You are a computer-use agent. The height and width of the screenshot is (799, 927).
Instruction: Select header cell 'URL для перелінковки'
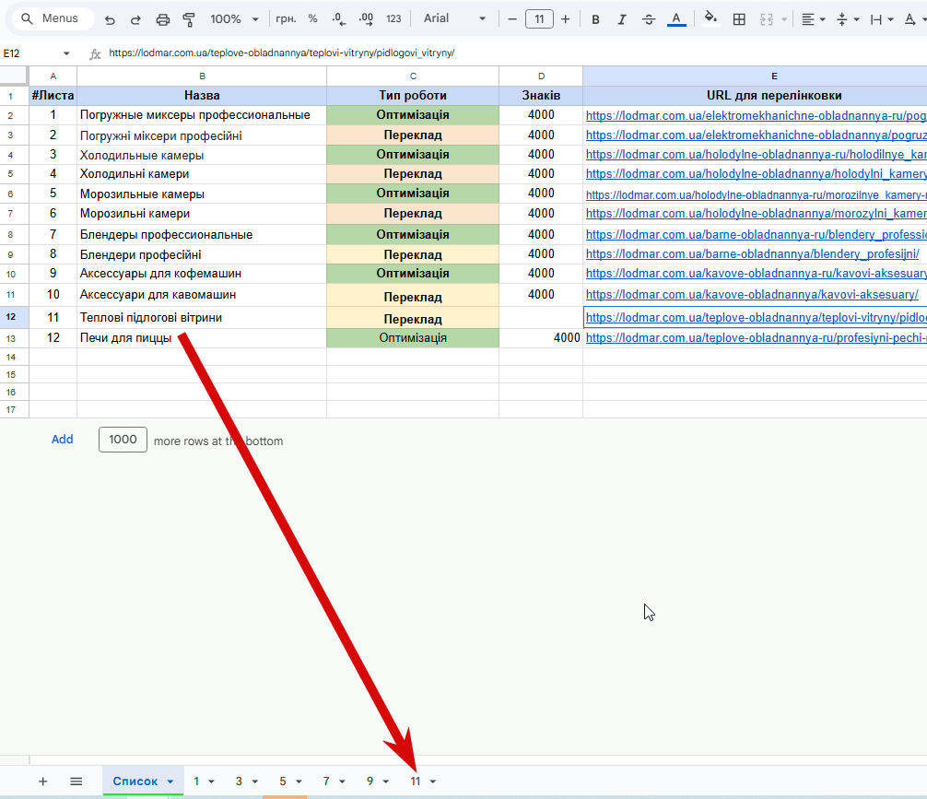[755, 95]
